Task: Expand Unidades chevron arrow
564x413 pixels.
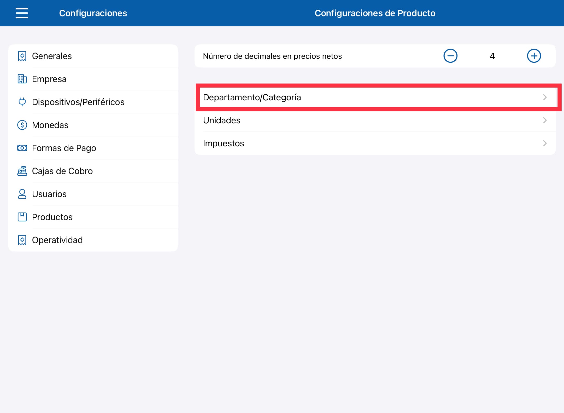Action: (545, 120)
